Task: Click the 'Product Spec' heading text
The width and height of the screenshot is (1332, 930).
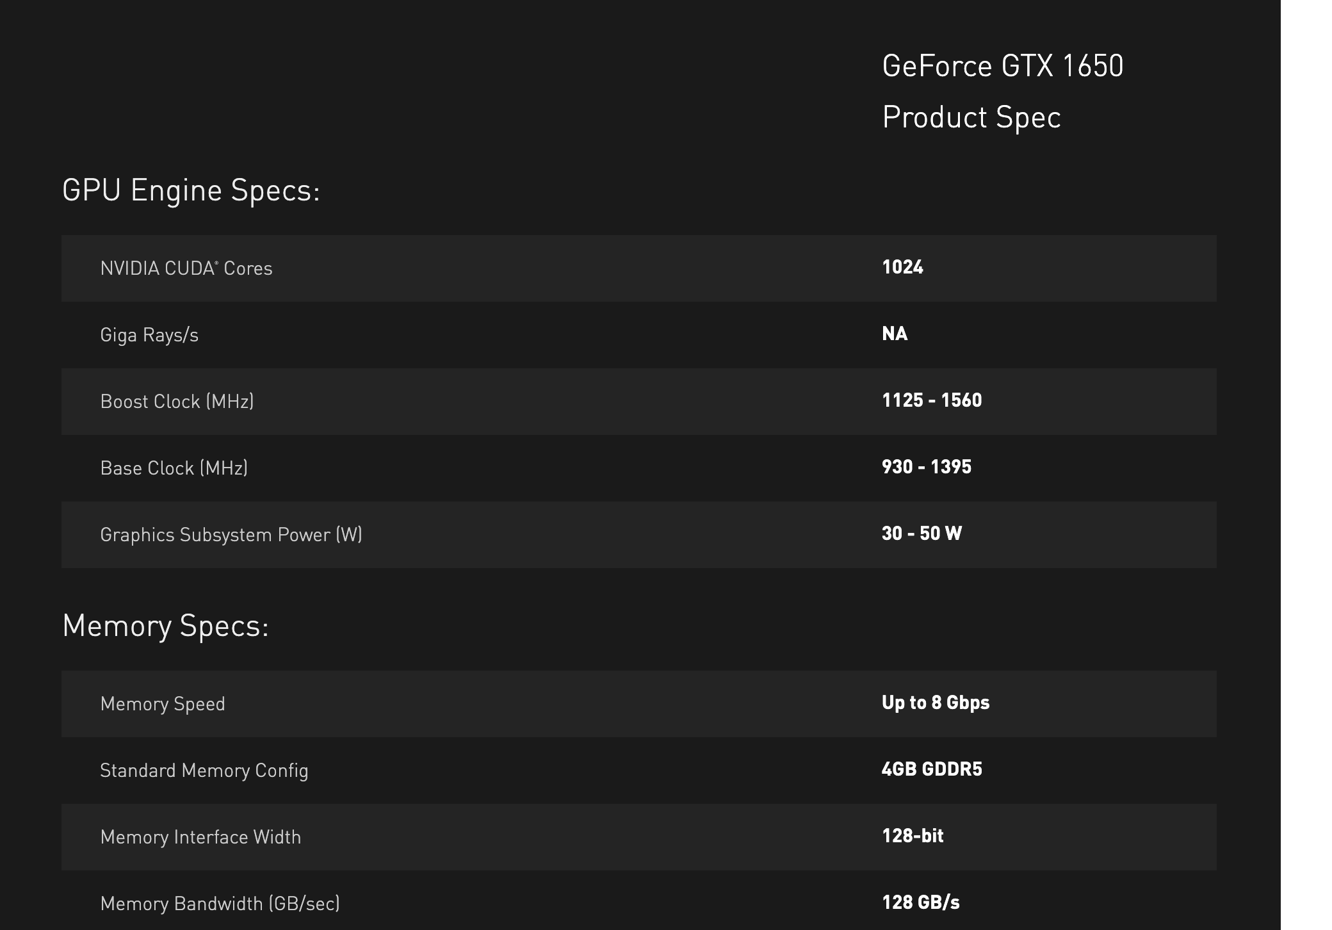Action: point(971,118)
